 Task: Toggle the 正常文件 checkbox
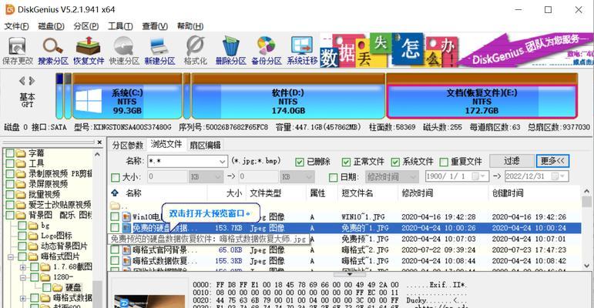(x=346, y=162)
